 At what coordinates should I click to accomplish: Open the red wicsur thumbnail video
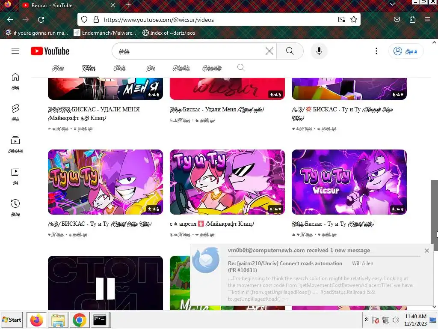pos(227,89)
